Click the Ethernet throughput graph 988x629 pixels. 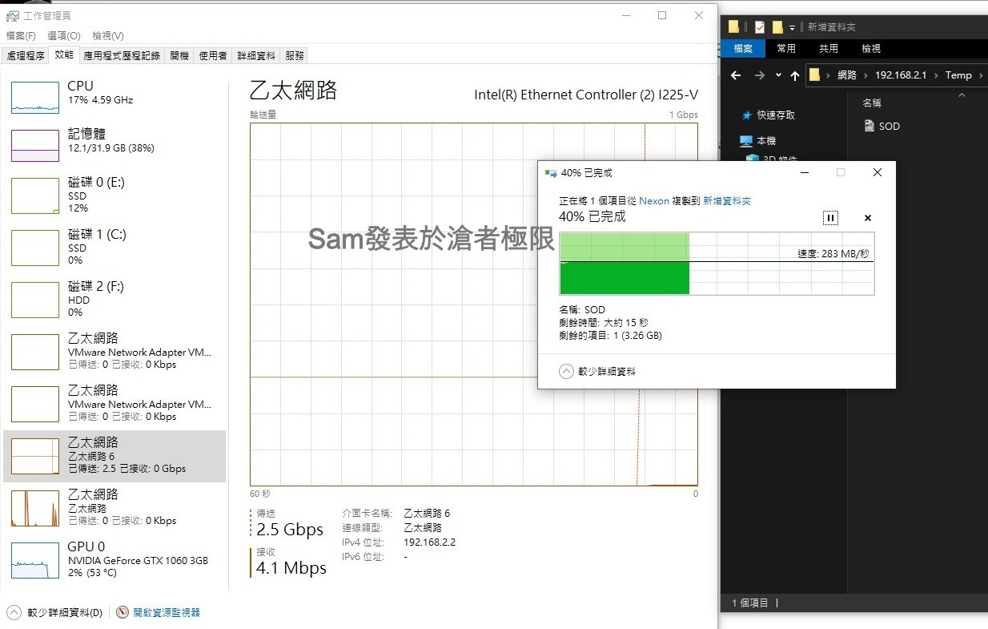(474, 304)
